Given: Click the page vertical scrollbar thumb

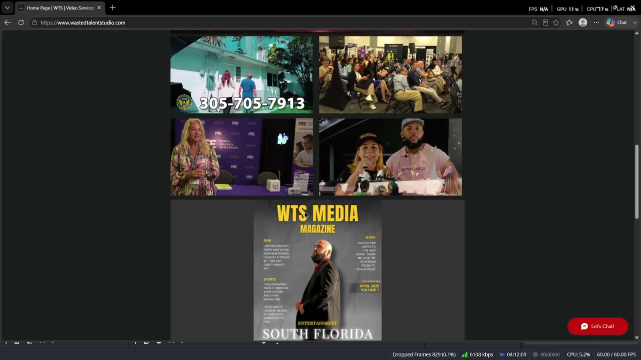Looking at the screenshot, I should pyautogui.click(x=637, y=181).
